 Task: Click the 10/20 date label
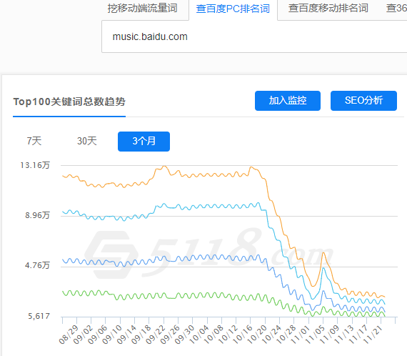(x=257, y=335)
